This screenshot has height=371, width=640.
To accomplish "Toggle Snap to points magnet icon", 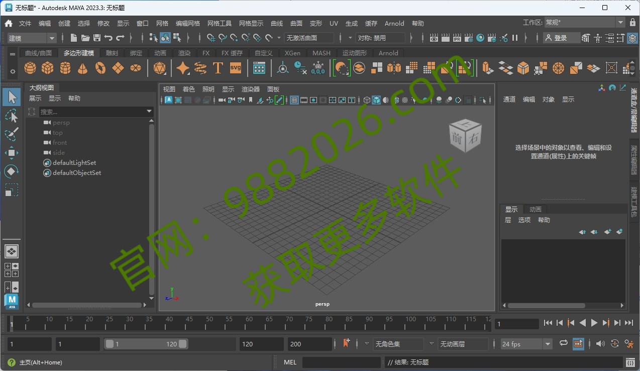I will coord(235,38).
